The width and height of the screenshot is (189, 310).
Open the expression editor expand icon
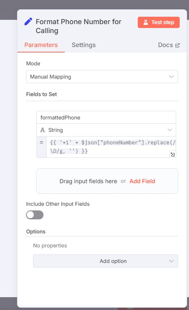[173, 154]
